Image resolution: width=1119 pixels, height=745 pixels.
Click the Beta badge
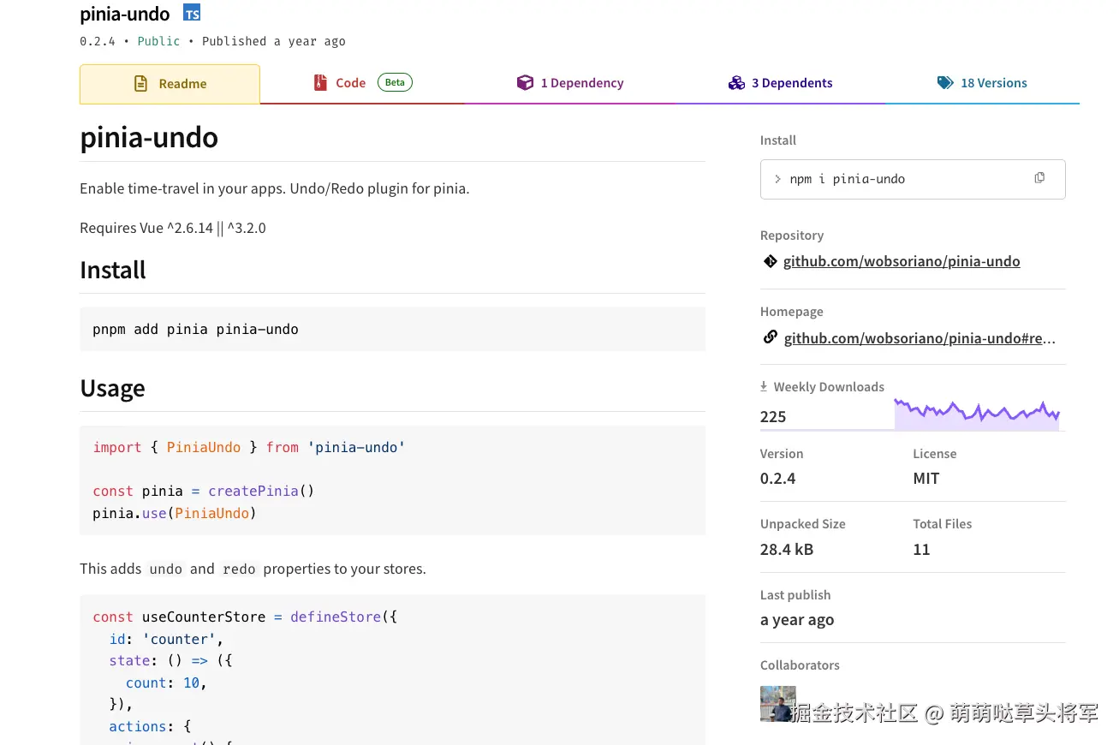395,82
